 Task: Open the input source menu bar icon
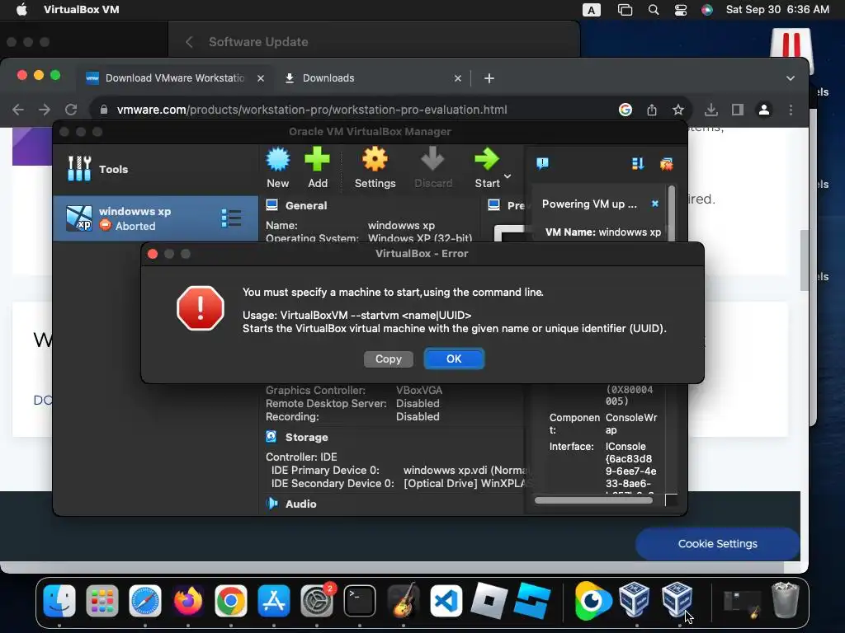click(x=591, y=10)
